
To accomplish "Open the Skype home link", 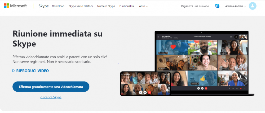I will click(x=43, y=6).
